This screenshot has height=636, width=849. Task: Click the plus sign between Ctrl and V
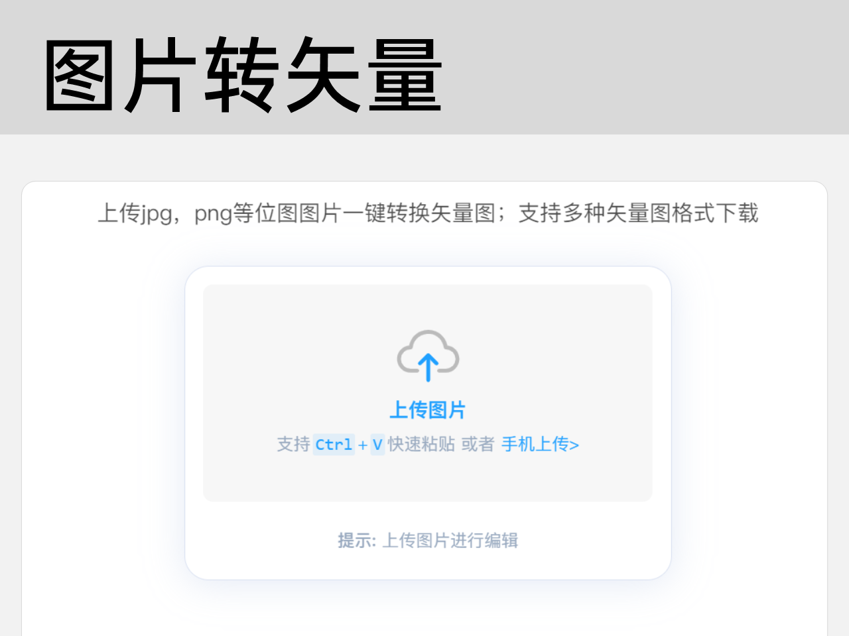tap(363, 445)
